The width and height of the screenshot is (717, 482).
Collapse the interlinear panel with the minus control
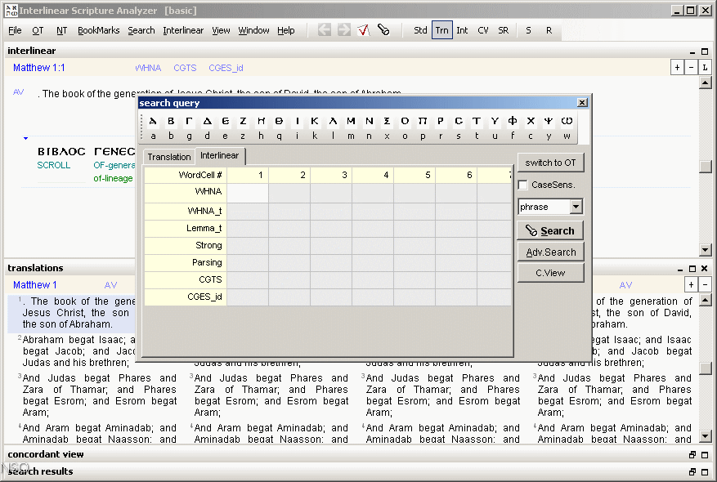point(692,51)
